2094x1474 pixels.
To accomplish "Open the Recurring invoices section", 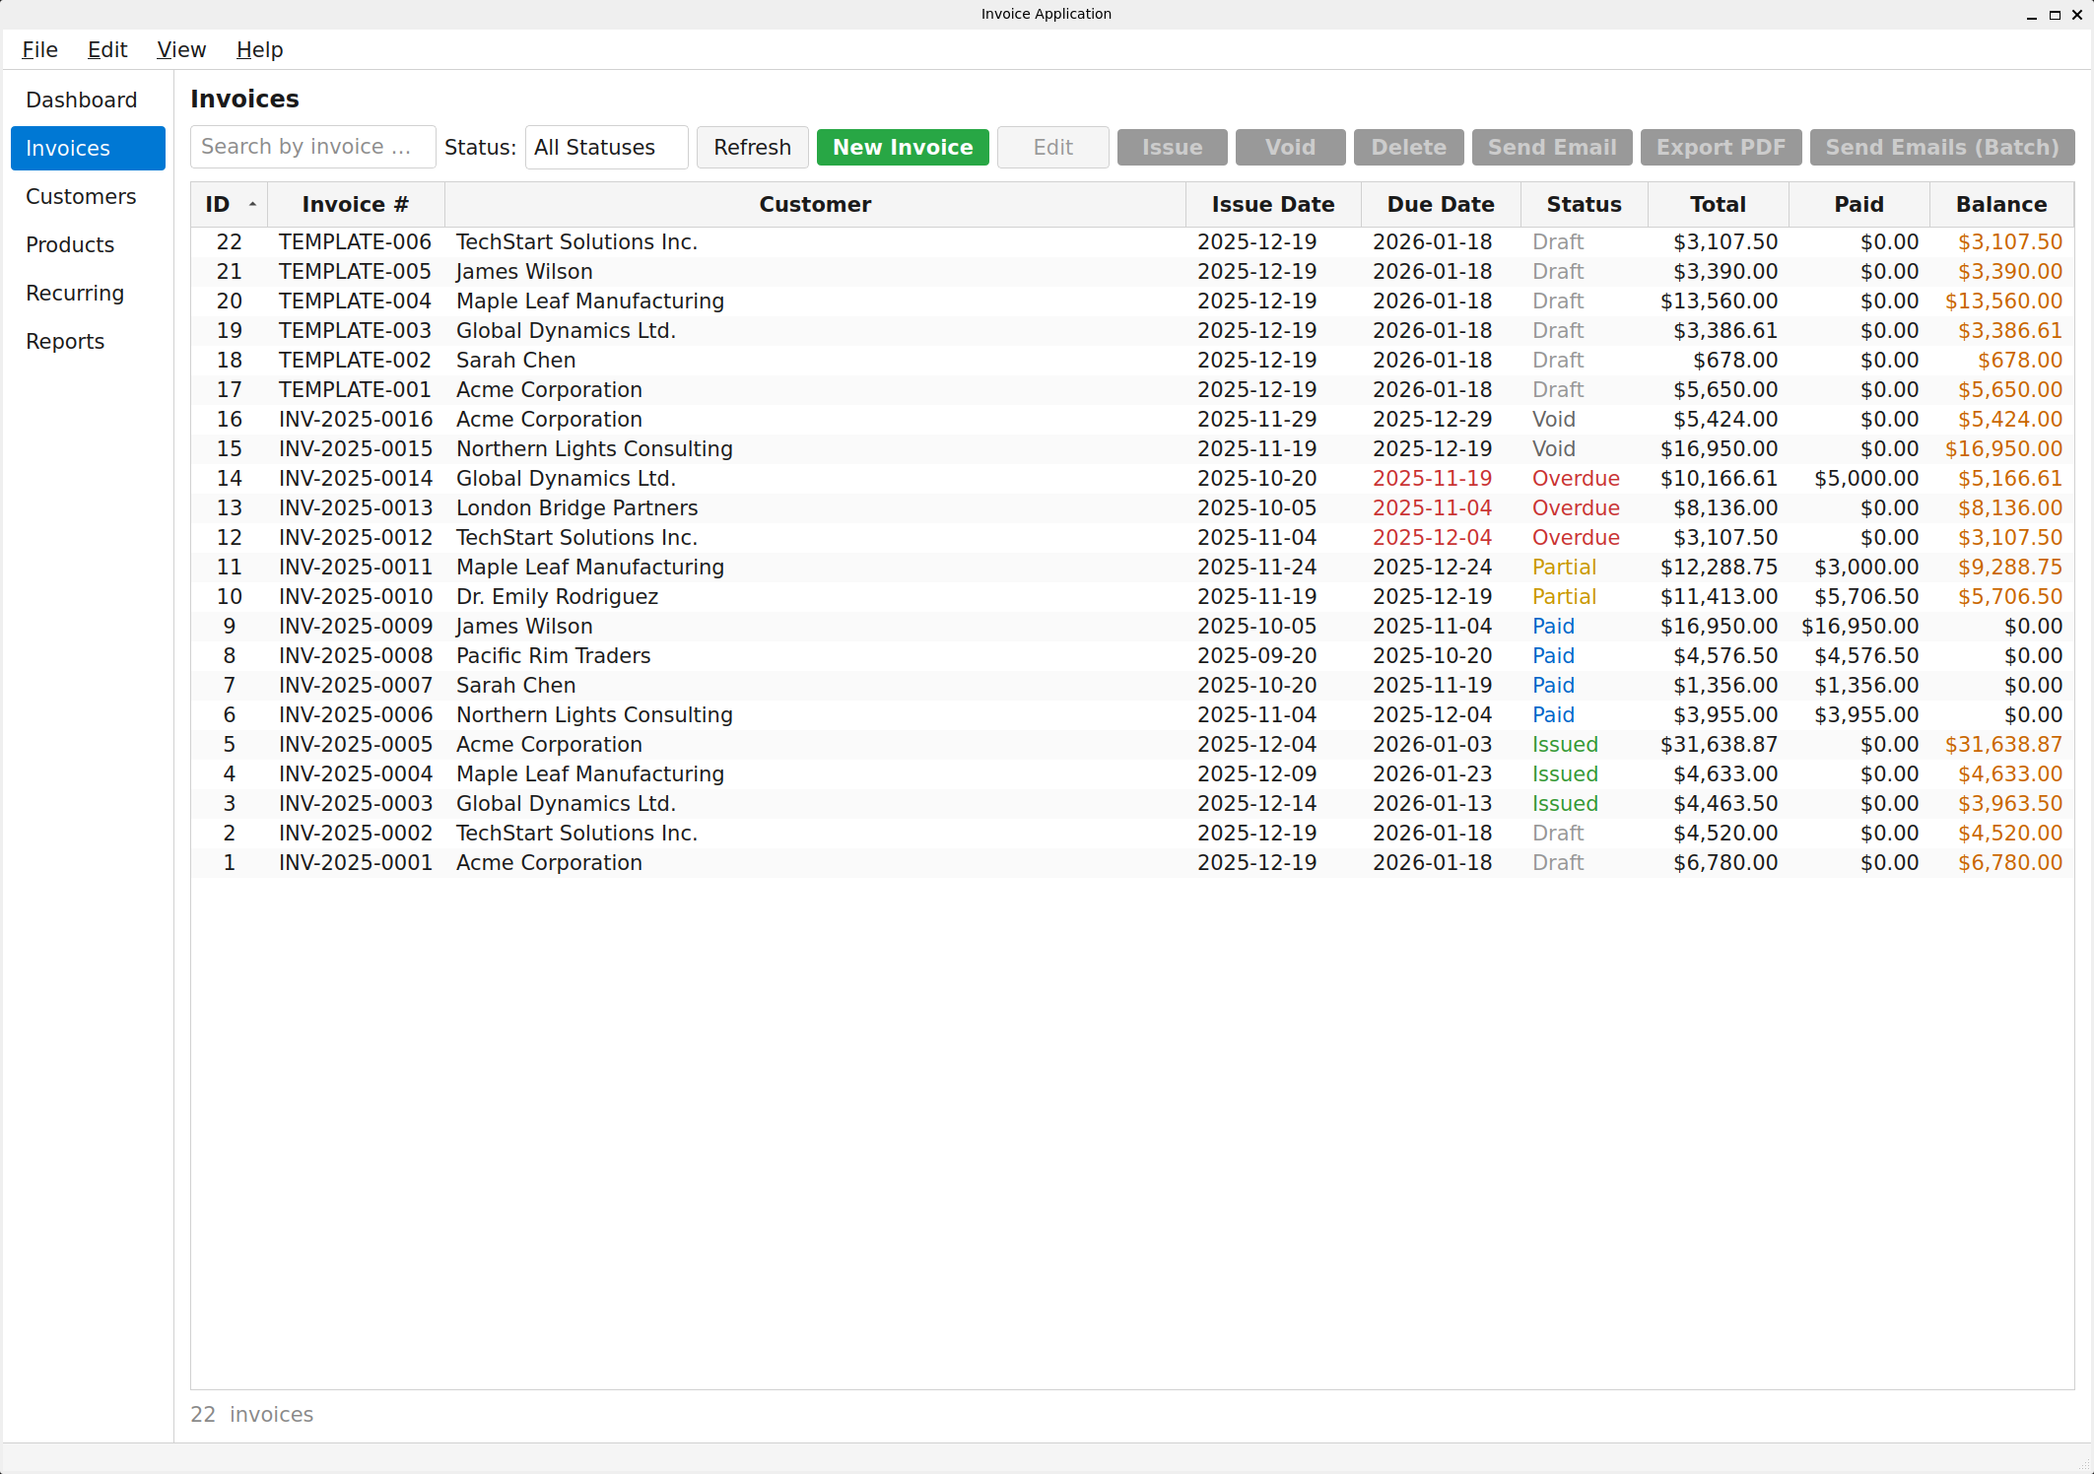I will coord(75,293).
